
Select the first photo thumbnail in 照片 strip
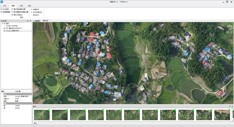pyautogui.click(x=42, y=115)
